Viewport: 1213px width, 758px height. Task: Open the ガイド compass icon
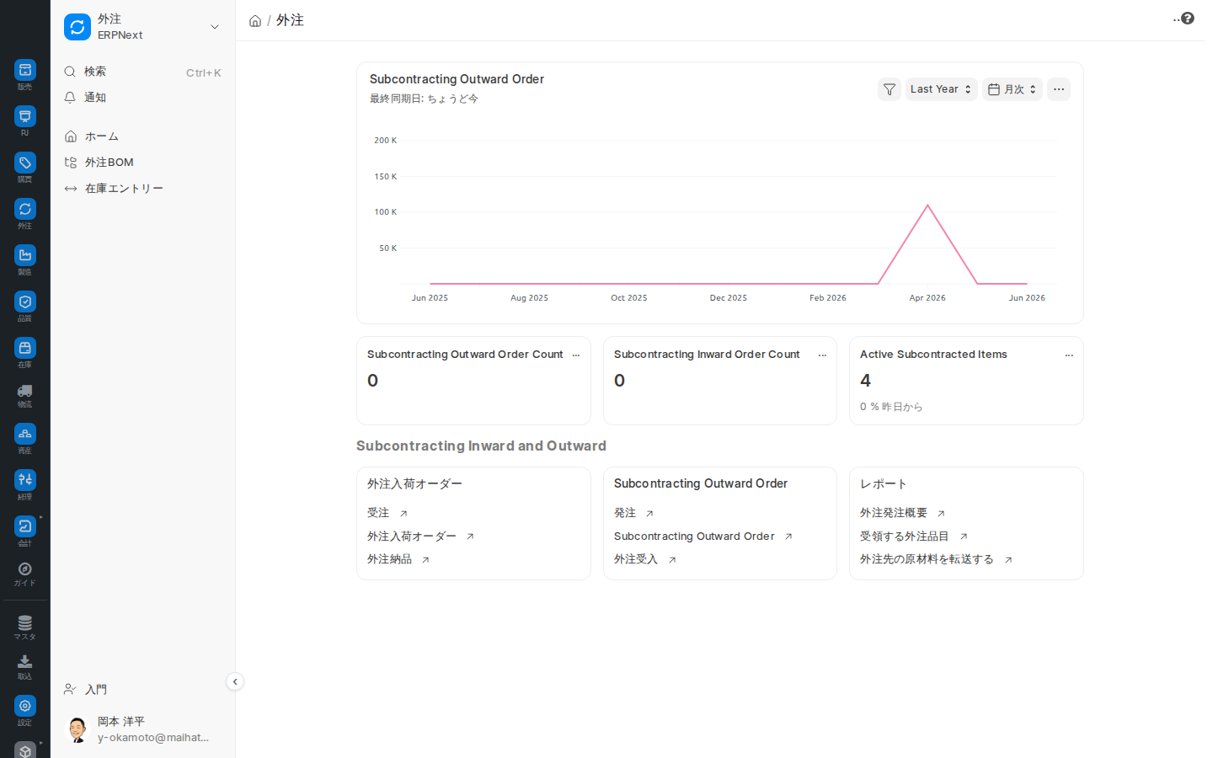click(25, 569)
